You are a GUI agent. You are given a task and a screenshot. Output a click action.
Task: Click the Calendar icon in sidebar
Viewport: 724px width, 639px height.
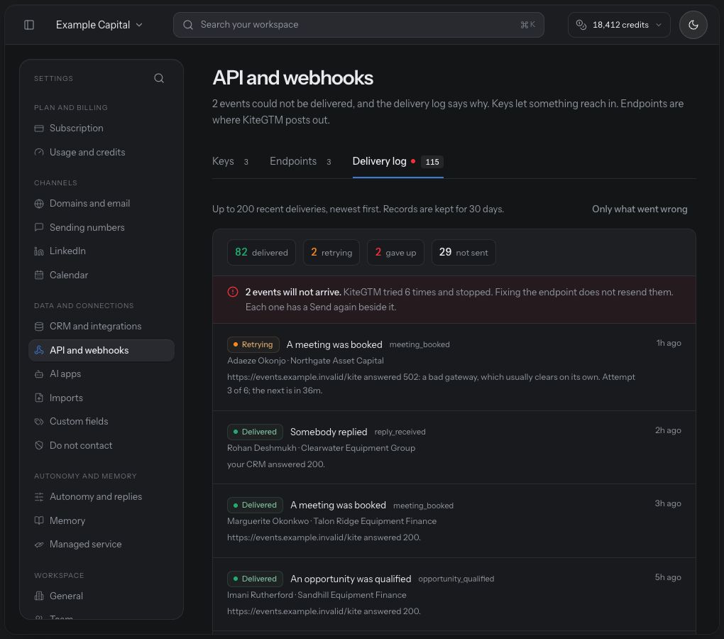[x=39, y=275]
